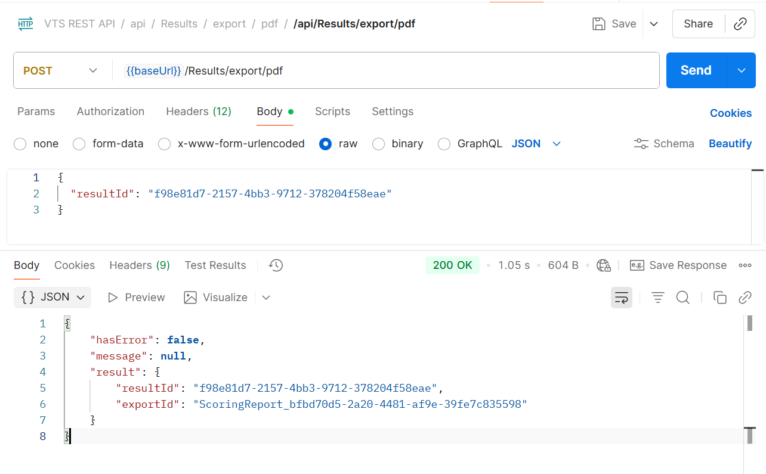Open the POST method dropdown
The height and width of the screenshot is (474, 766).
pyautogui.click(x=60, y=70)
